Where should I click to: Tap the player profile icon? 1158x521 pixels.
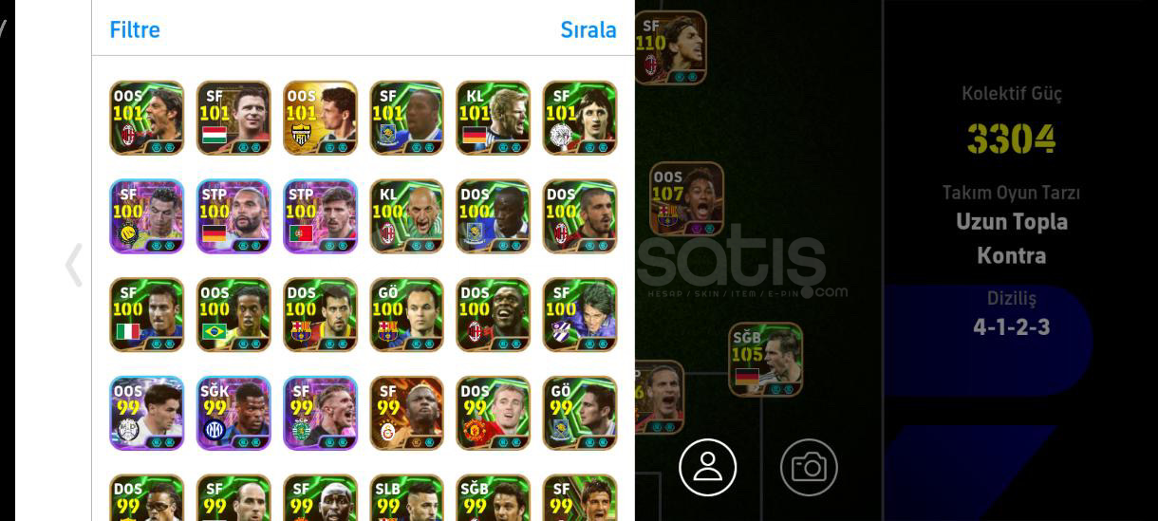[x=707, y=467]
